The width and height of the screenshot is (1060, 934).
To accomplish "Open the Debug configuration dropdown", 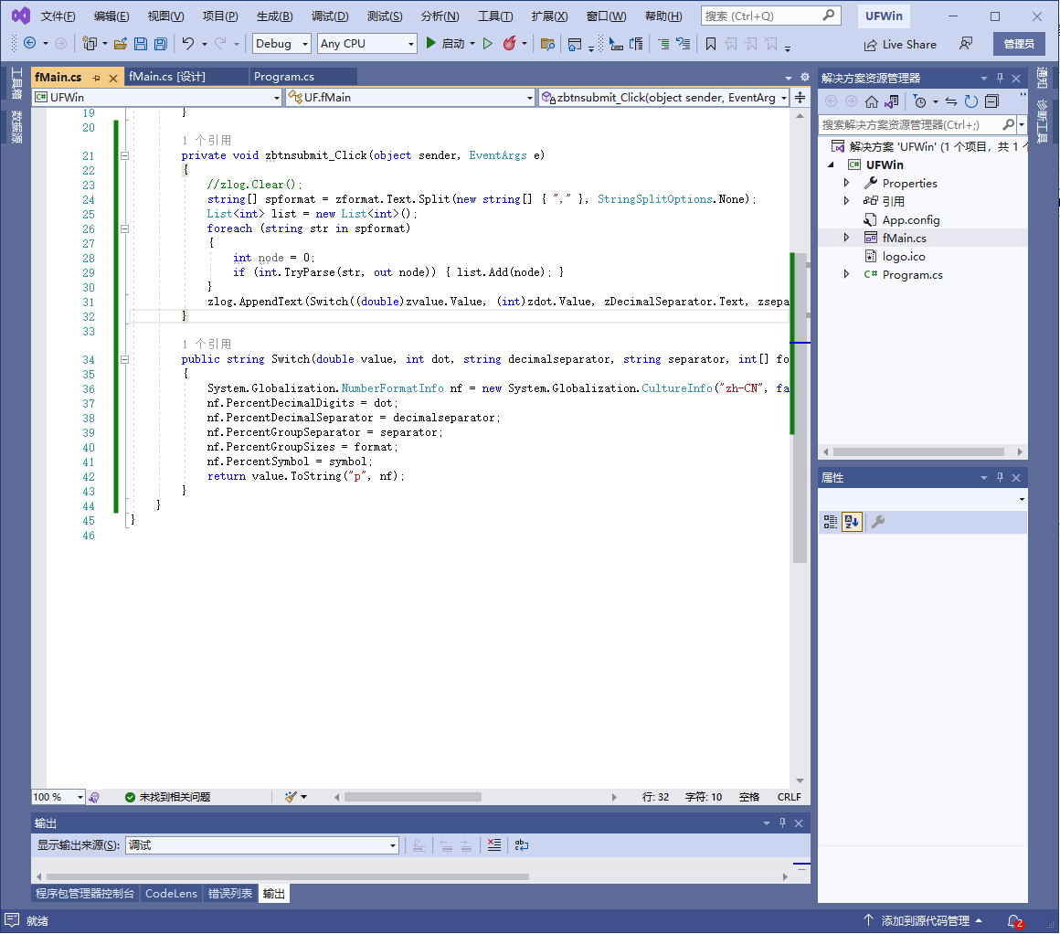I will pos(281,44).
